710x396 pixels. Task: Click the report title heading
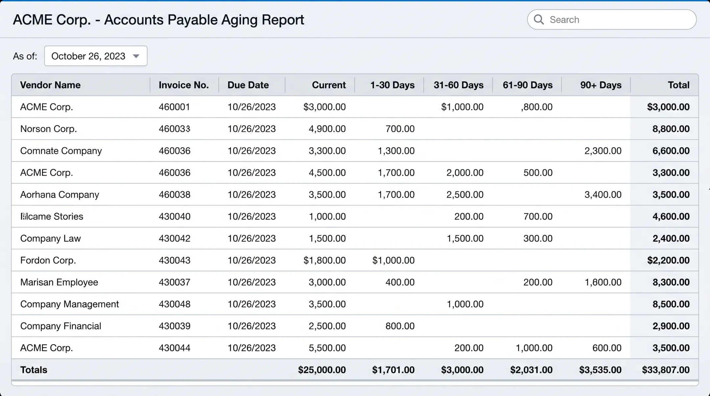click(158, 20)
